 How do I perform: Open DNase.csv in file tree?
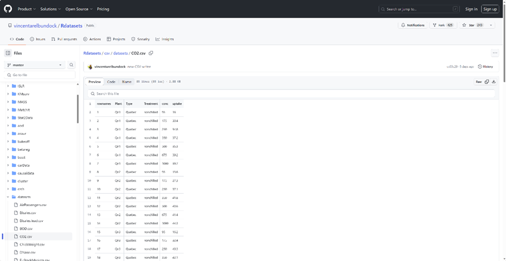27,252
